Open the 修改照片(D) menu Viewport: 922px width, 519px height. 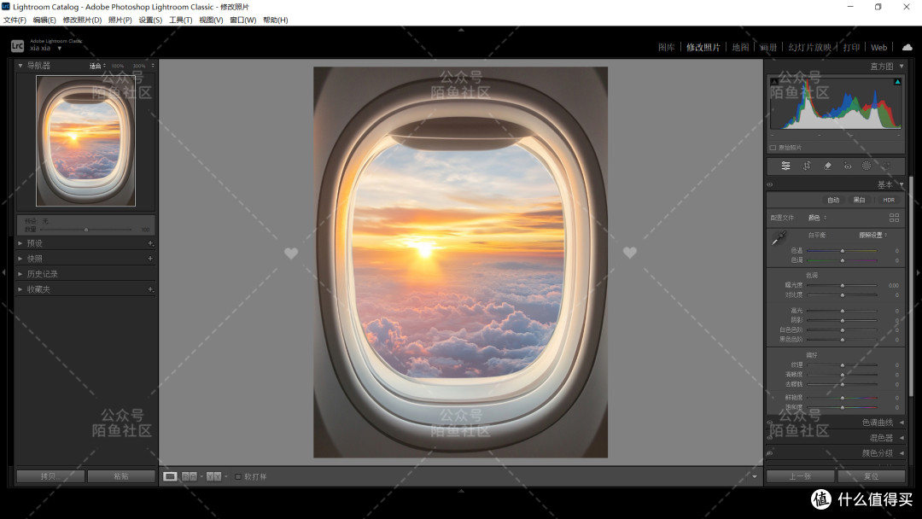click(82, 20)
